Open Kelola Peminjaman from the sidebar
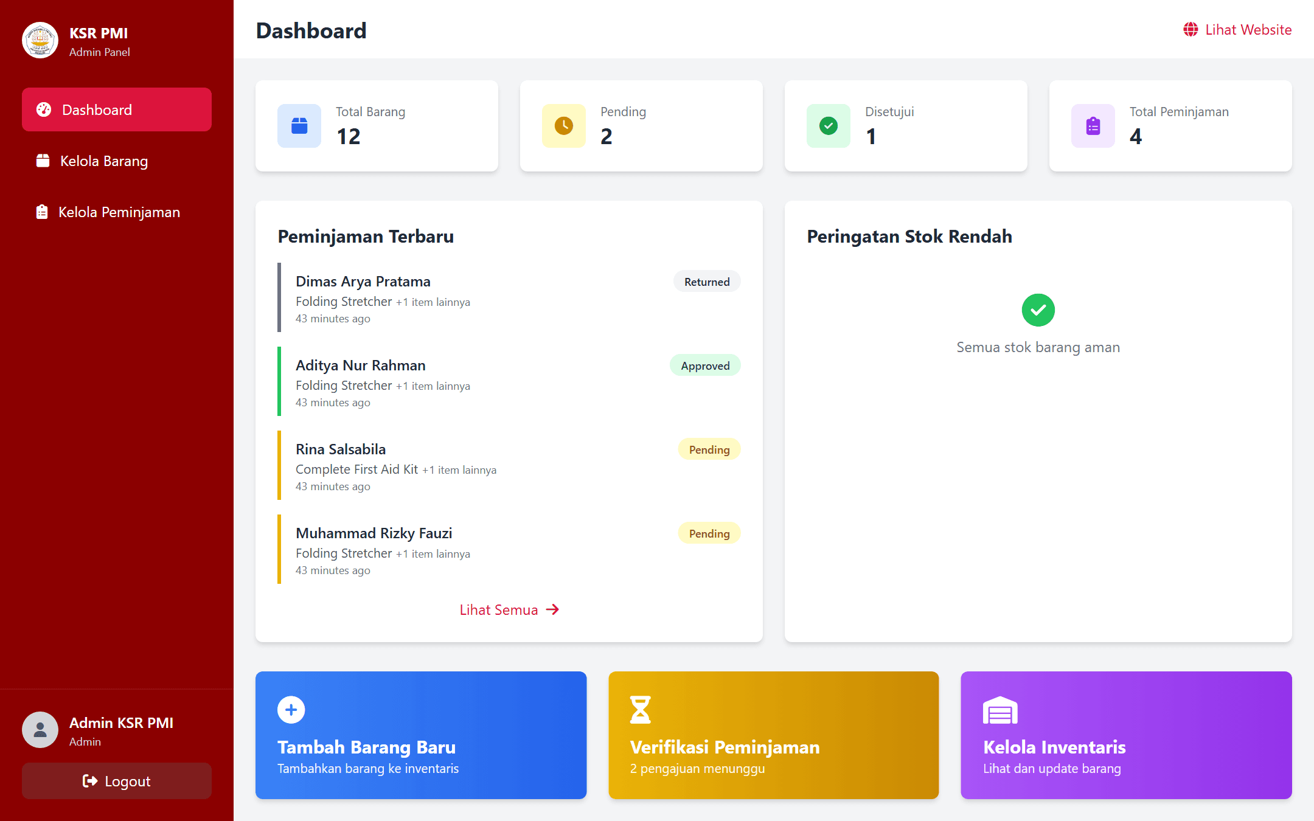1314x821 pixels. 117,212
